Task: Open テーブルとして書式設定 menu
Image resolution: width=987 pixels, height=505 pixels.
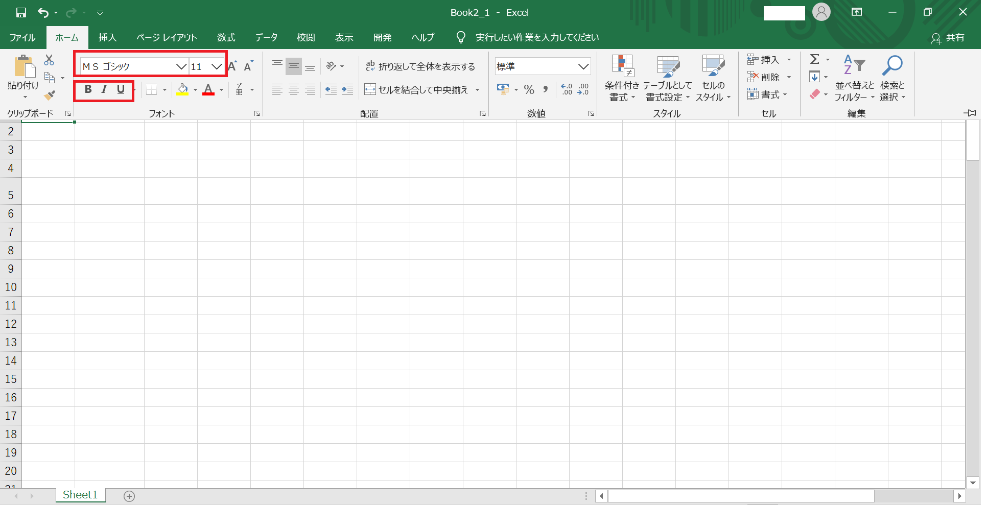Action: coord(668,78)
